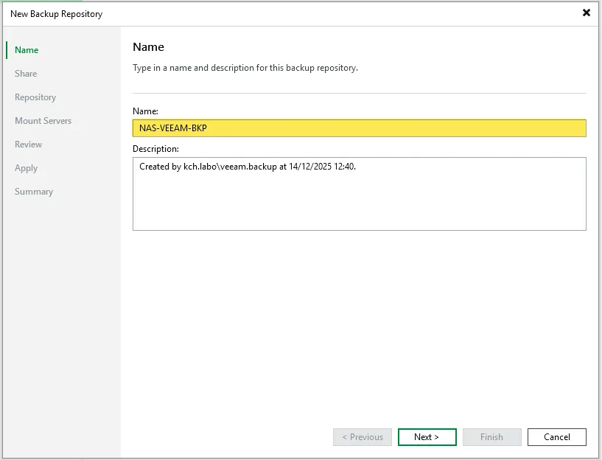Click the disabled Finish button
The width and height of the screenshot is (602, 460).
pos(491,437)
